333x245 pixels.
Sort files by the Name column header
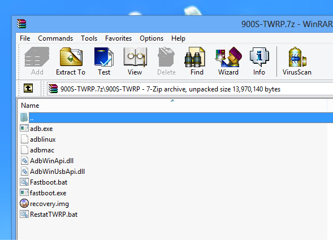(x=172, y=106)
